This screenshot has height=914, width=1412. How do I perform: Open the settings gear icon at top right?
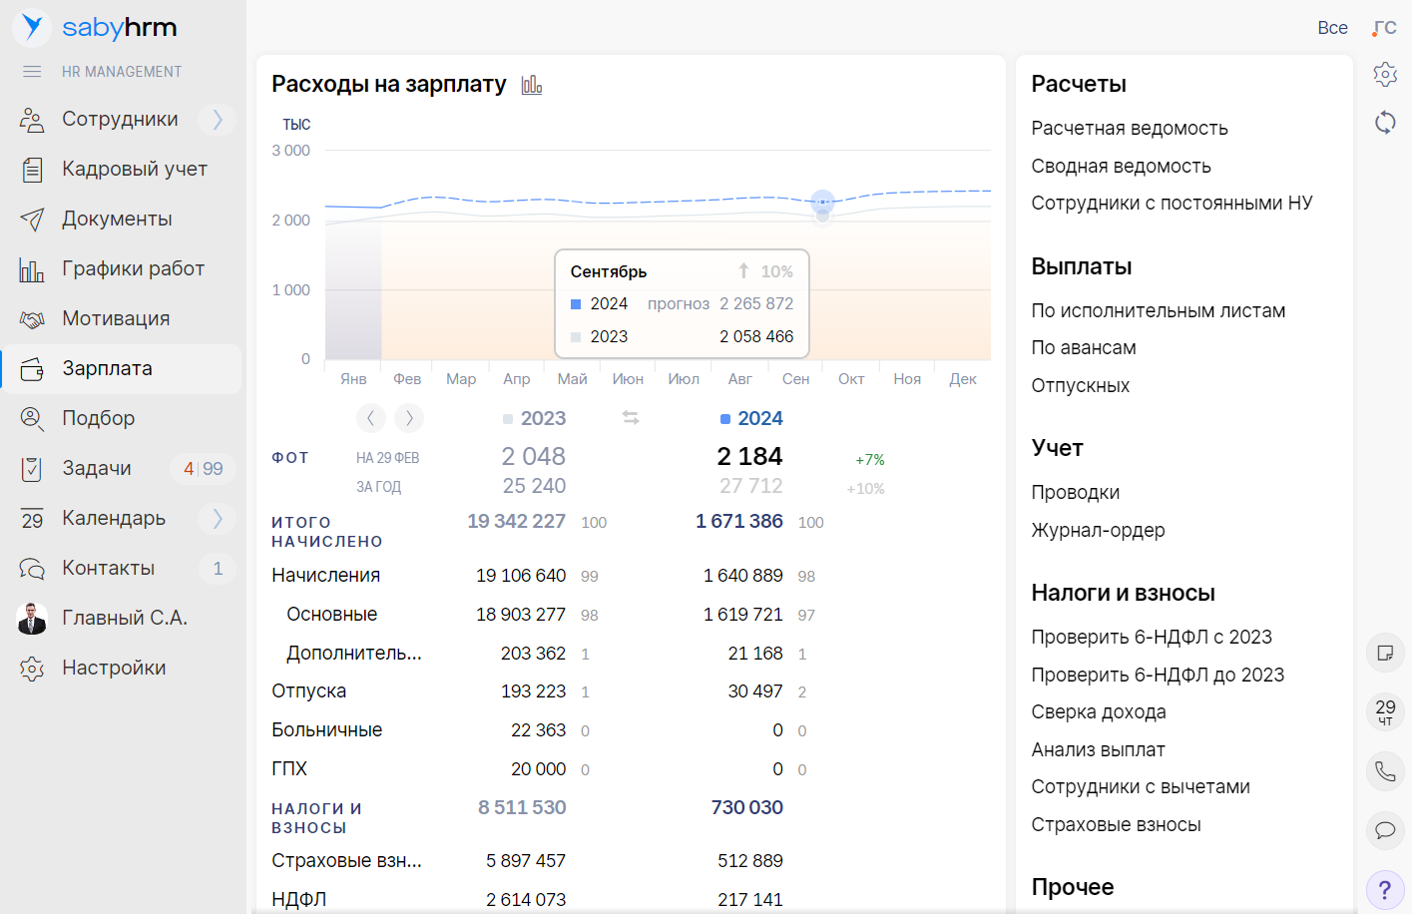(1385, 74)
